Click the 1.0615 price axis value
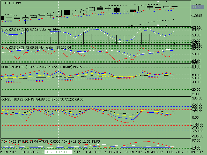Viewport: 207px width, 155px height. 197,16
